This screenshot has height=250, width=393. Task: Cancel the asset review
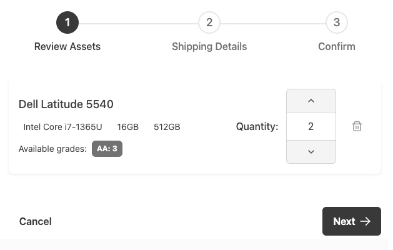tap(36, 221)
